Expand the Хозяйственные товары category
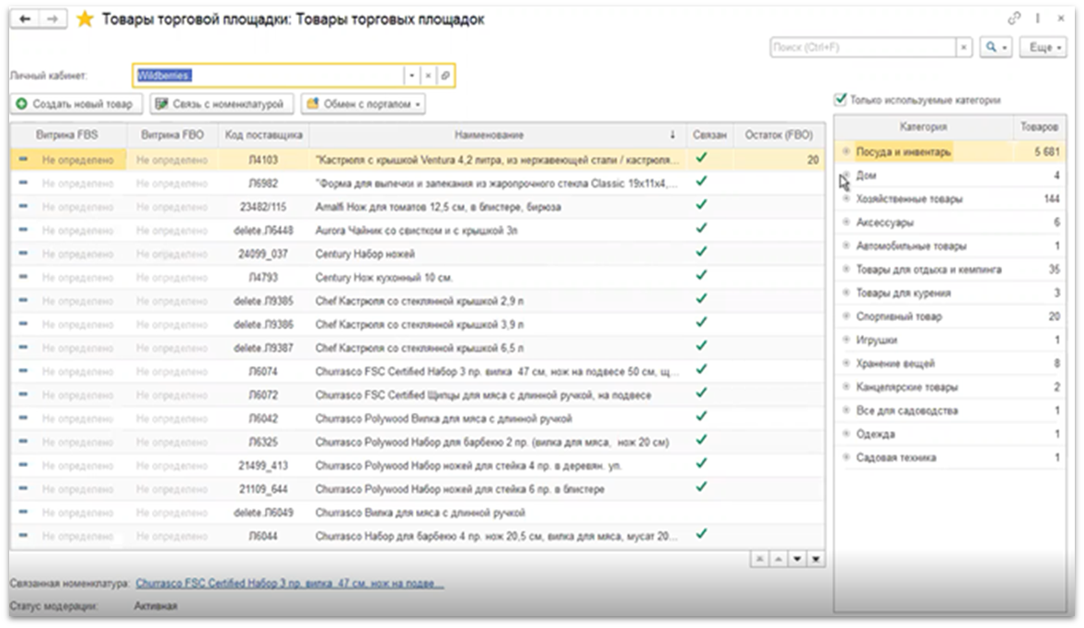The height and width of the screenshot is (628, 1084). (846, 199)
